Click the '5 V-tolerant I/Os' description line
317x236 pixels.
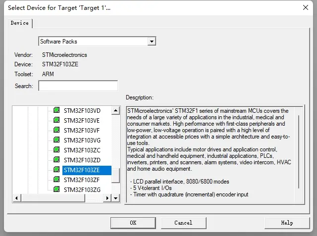[x=151, y=188]
